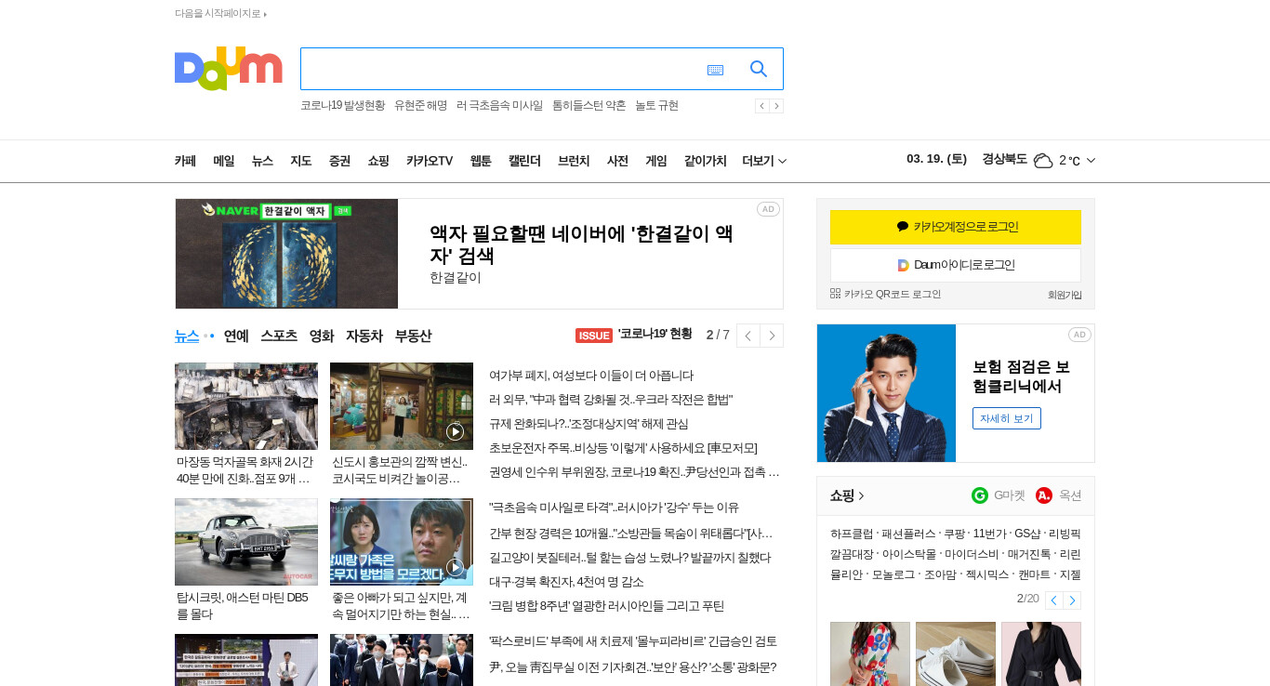This screenshot has width=1270, height=686.
Task: Click the 톰히들스턴 약혼 trending keyword
Action: [589, 106]
